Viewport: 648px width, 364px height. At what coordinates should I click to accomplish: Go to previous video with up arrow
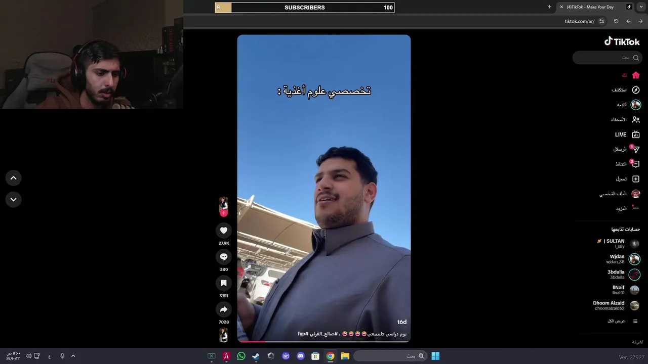coord(14,178)
